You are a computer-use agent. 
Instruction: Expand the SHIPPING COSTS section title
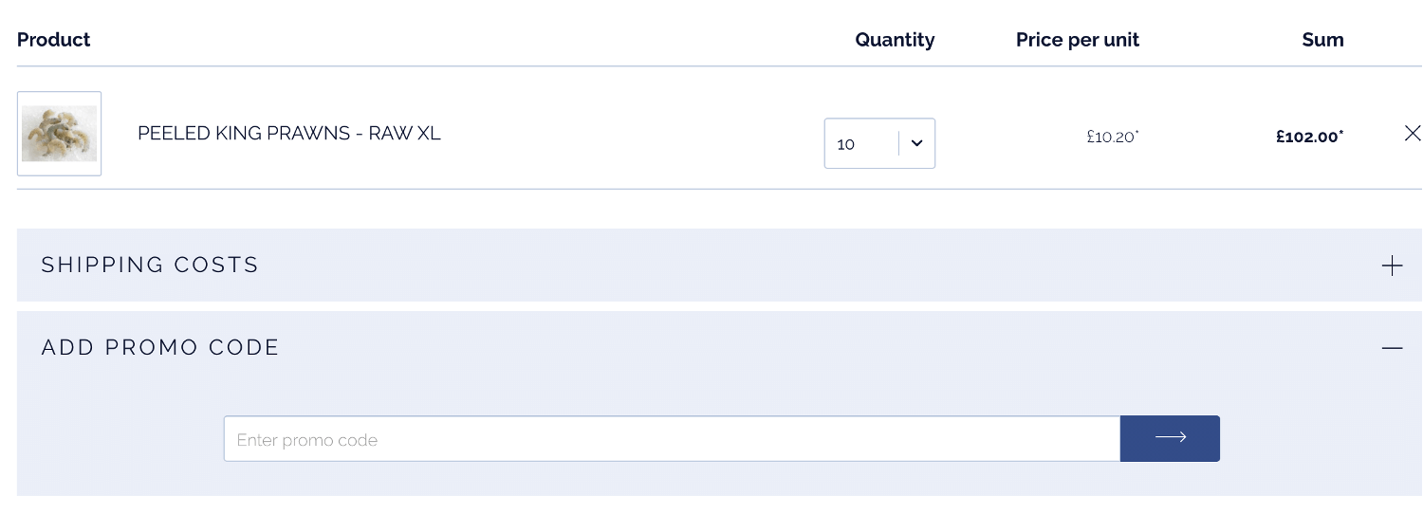point(150,265)
